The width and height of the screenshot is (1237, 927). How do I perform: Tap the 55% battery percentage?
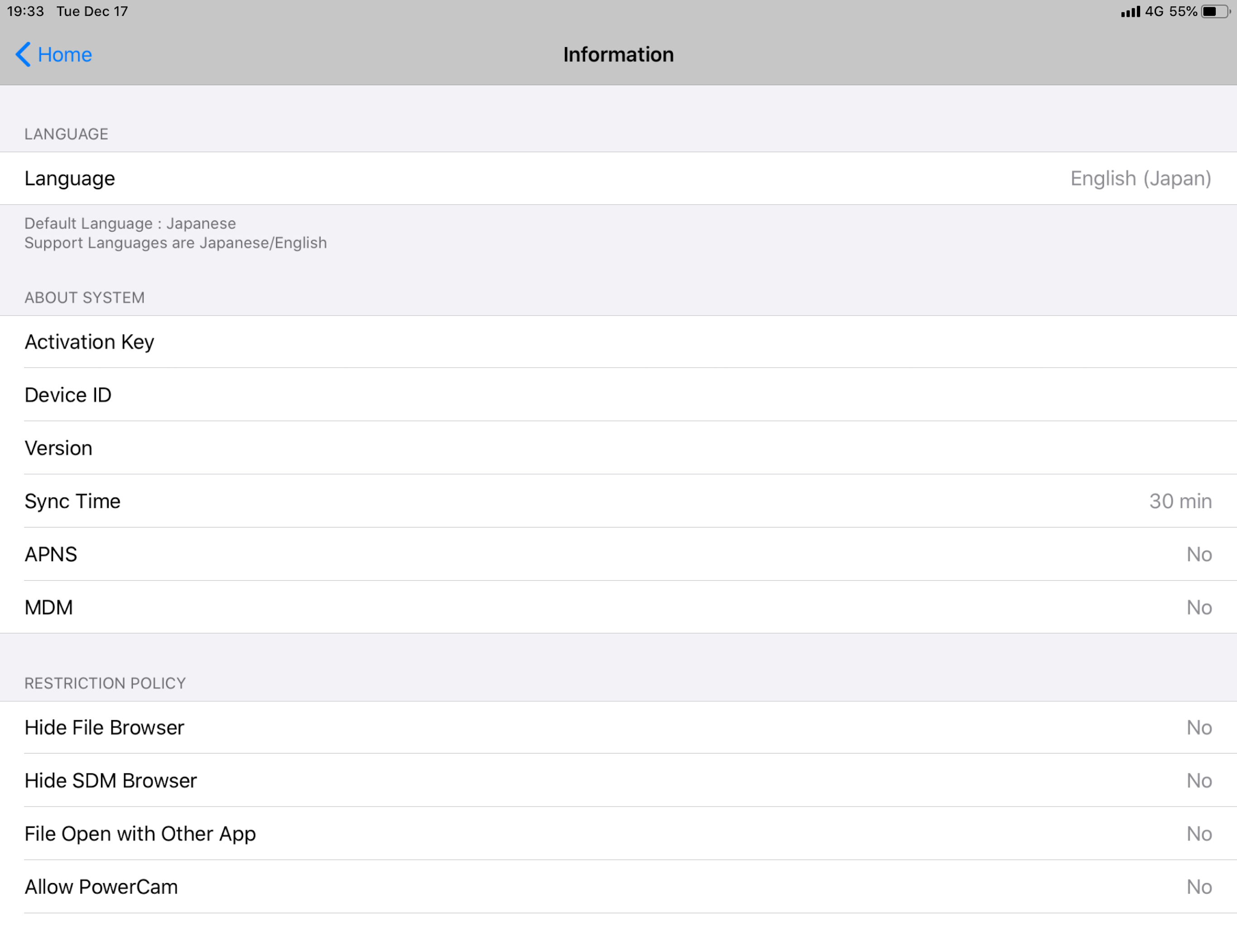[1183, 12]
